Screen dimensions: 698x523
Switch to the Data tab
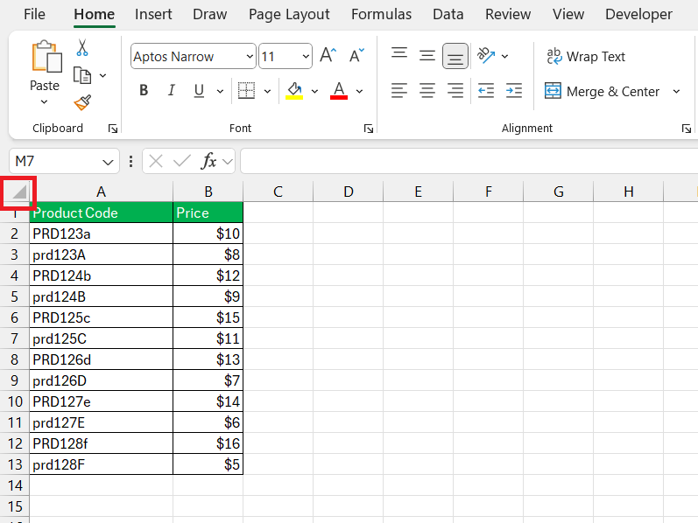(x=448, y=14)
